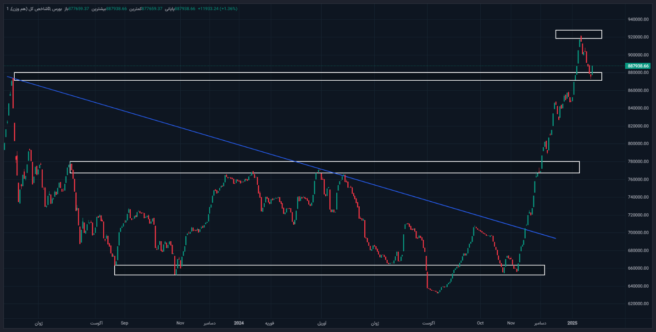Click the 780000.00 price scale label

click(638, 162)
